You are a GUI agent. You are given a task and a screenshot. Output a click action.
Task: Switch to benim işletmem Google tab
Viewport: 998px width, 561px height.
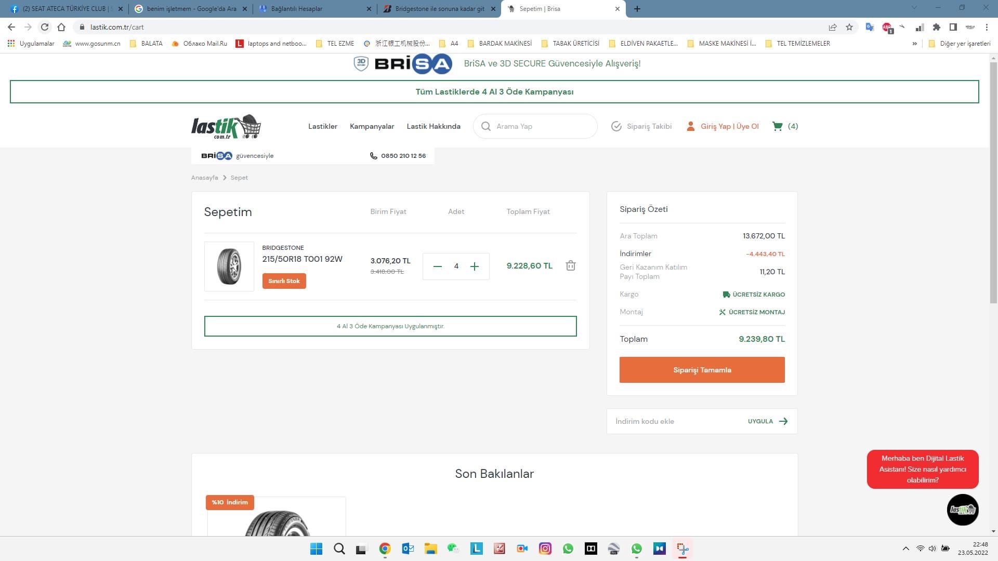[x=190, y=9]
